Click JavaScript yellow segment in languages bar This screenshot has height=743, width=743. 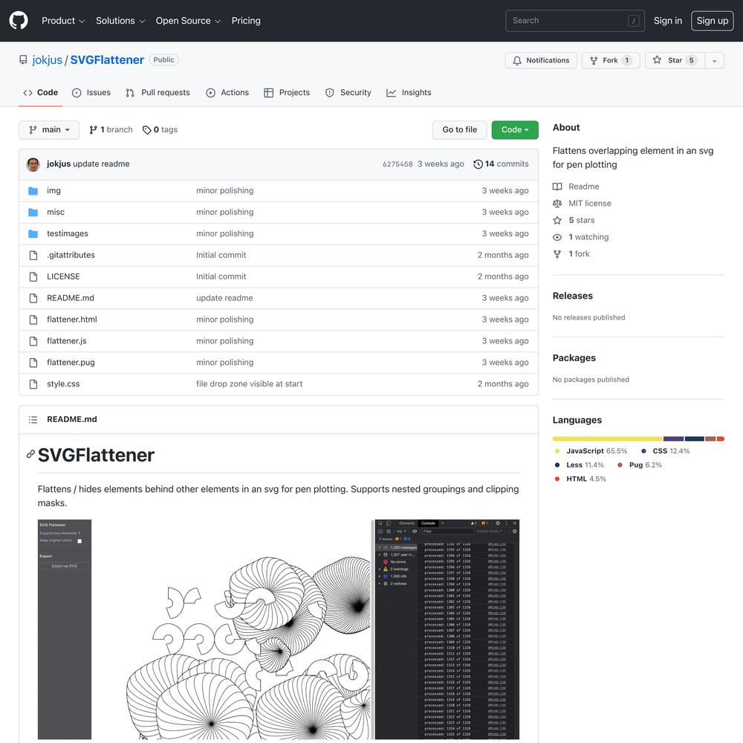pyautogui.click(x=608, y=439)
